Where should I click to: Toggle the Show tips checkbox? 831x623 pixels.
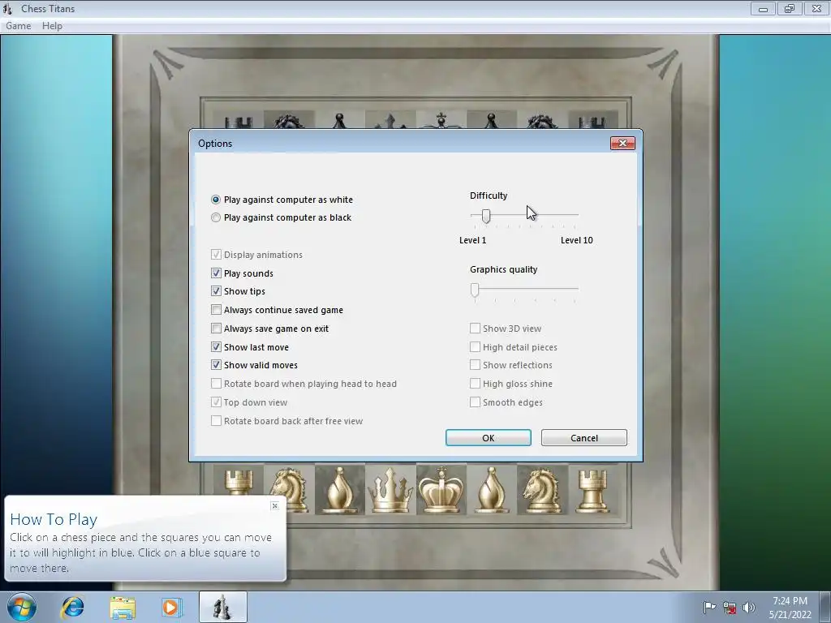tap(216, 291)
